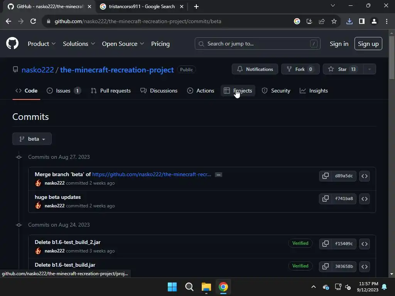395x296 pixels.
Task: Focus the Search or jump to field
Action: 257,44
